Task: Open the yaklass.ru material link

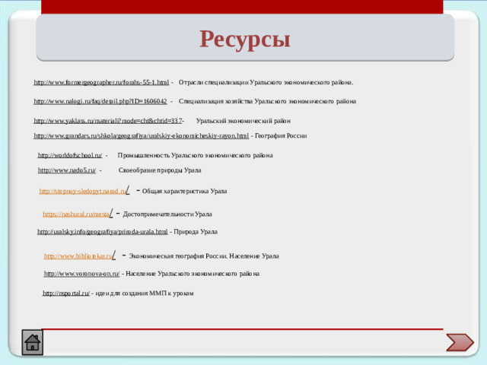Action: click(108, 121)
